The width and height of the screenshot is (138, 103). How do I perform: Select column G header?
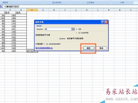tap(43, 10)
